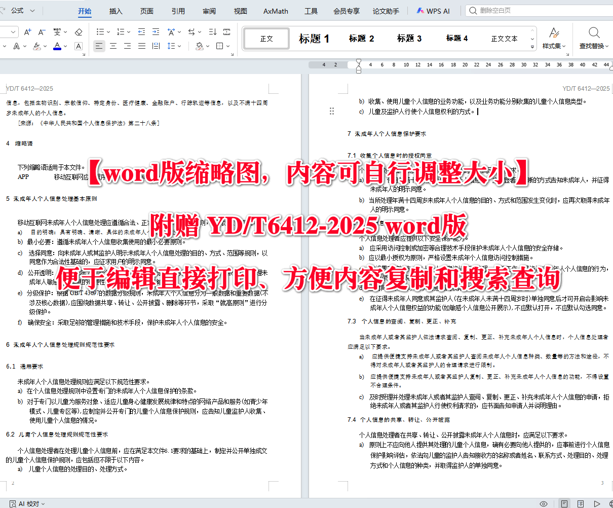Open AI 校对 in the status bar

coord(28,503)
